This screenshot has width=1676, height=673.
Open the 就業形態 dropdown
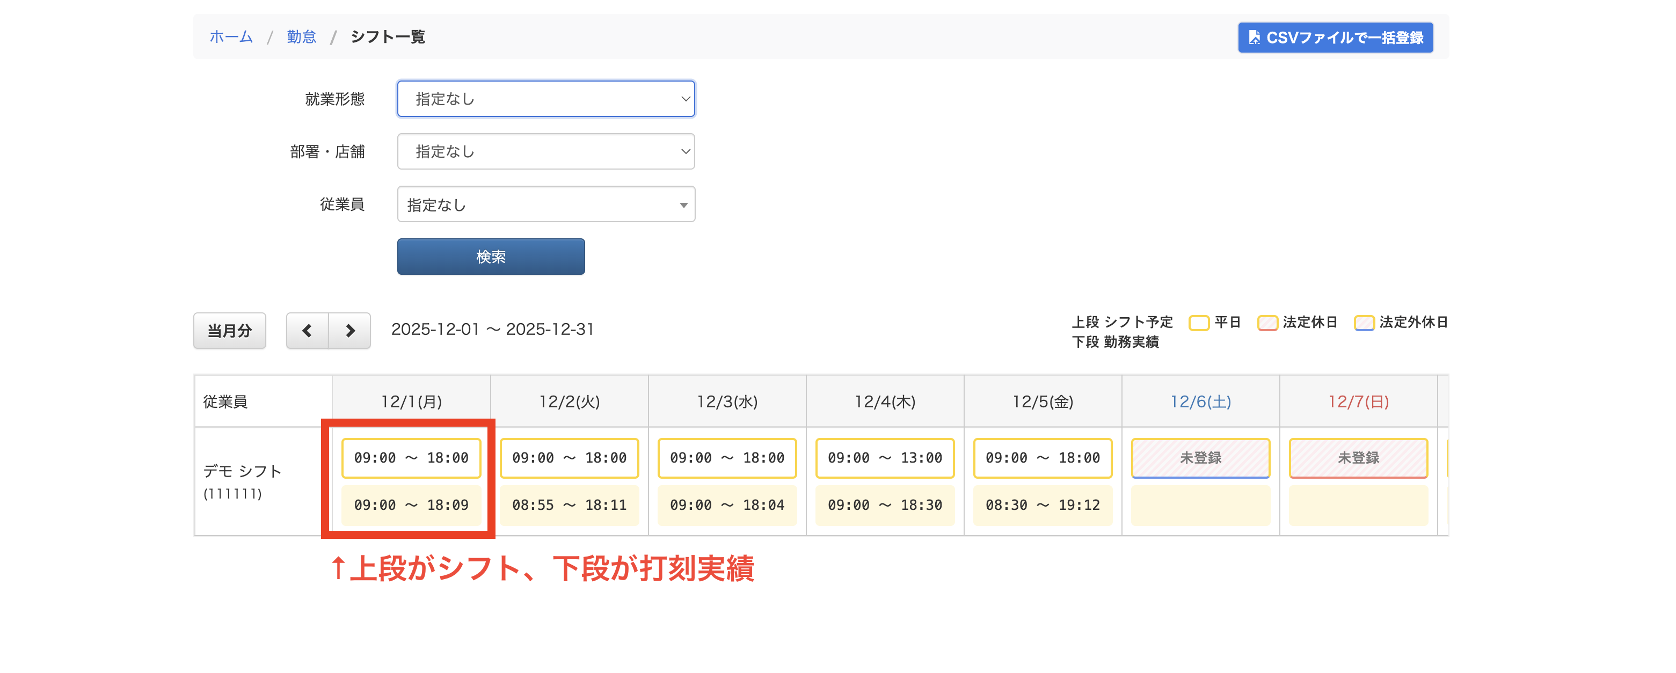(546, 99)
